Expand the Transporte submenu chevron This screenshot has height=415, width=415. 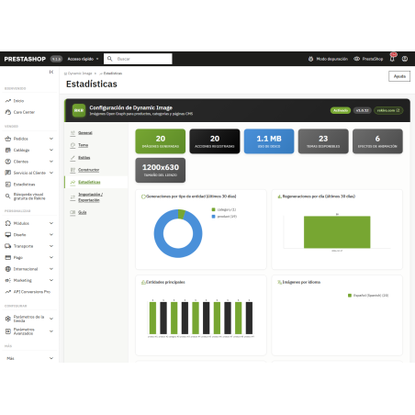(51, 246)
